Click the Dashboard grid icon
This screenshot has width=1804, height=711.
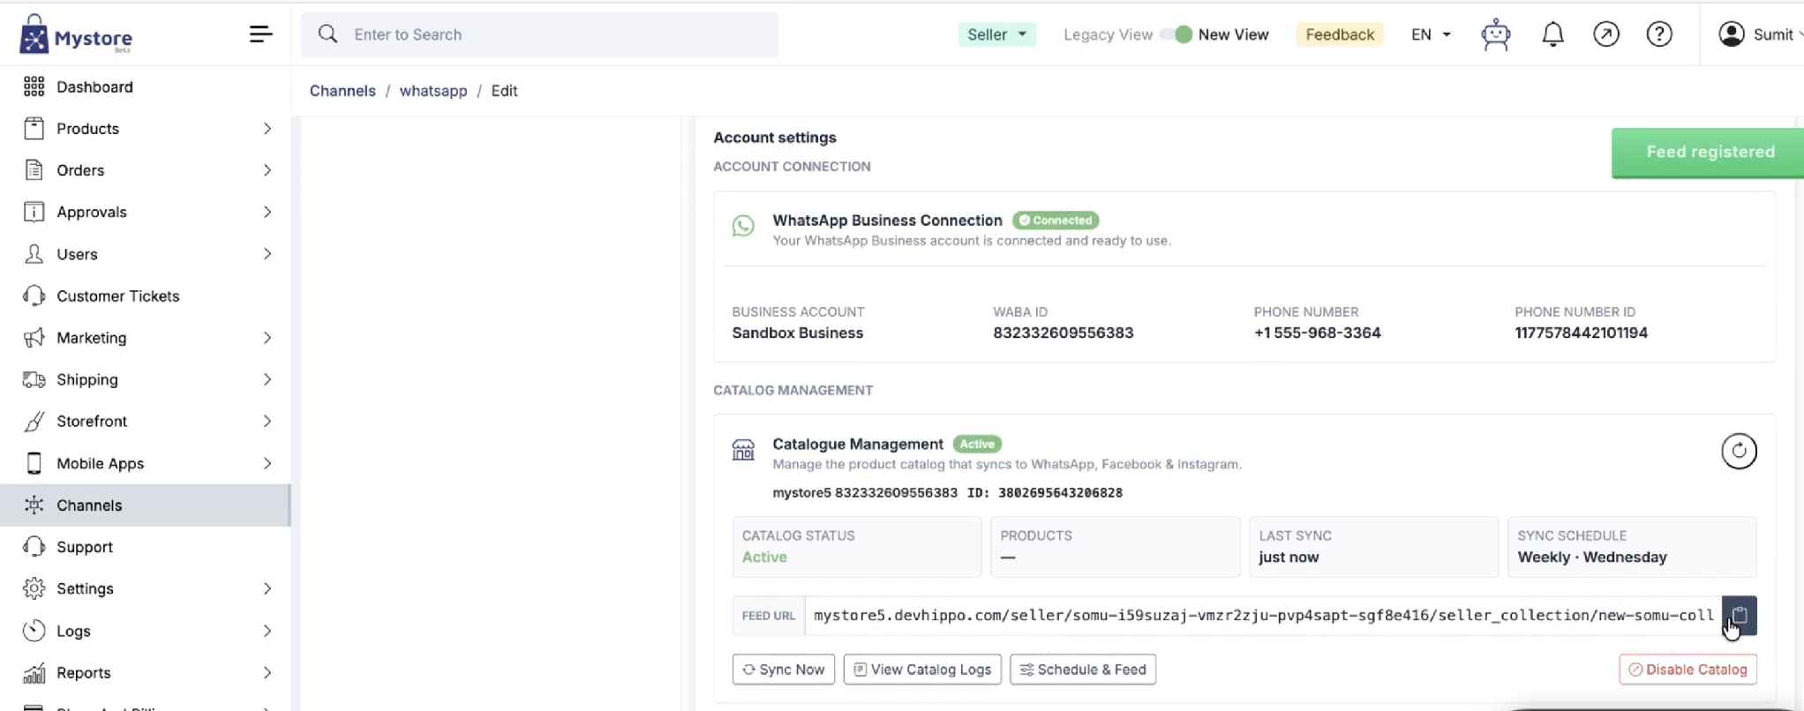[34, 86]
